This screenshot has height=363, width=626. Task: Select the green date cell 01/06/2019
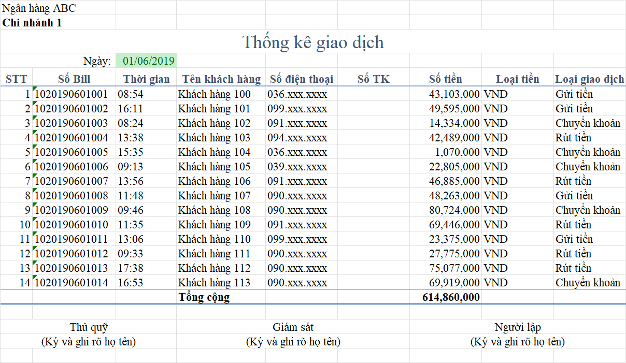146,61
